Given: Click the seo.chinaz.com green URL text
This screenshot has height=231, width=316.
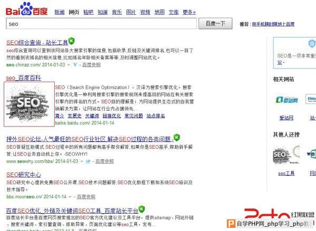Looking at the screenshot, I should coord(24,65).
